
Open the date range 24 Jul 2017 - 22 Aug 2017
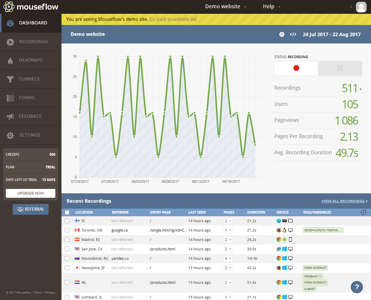click(x=332, y=34)
